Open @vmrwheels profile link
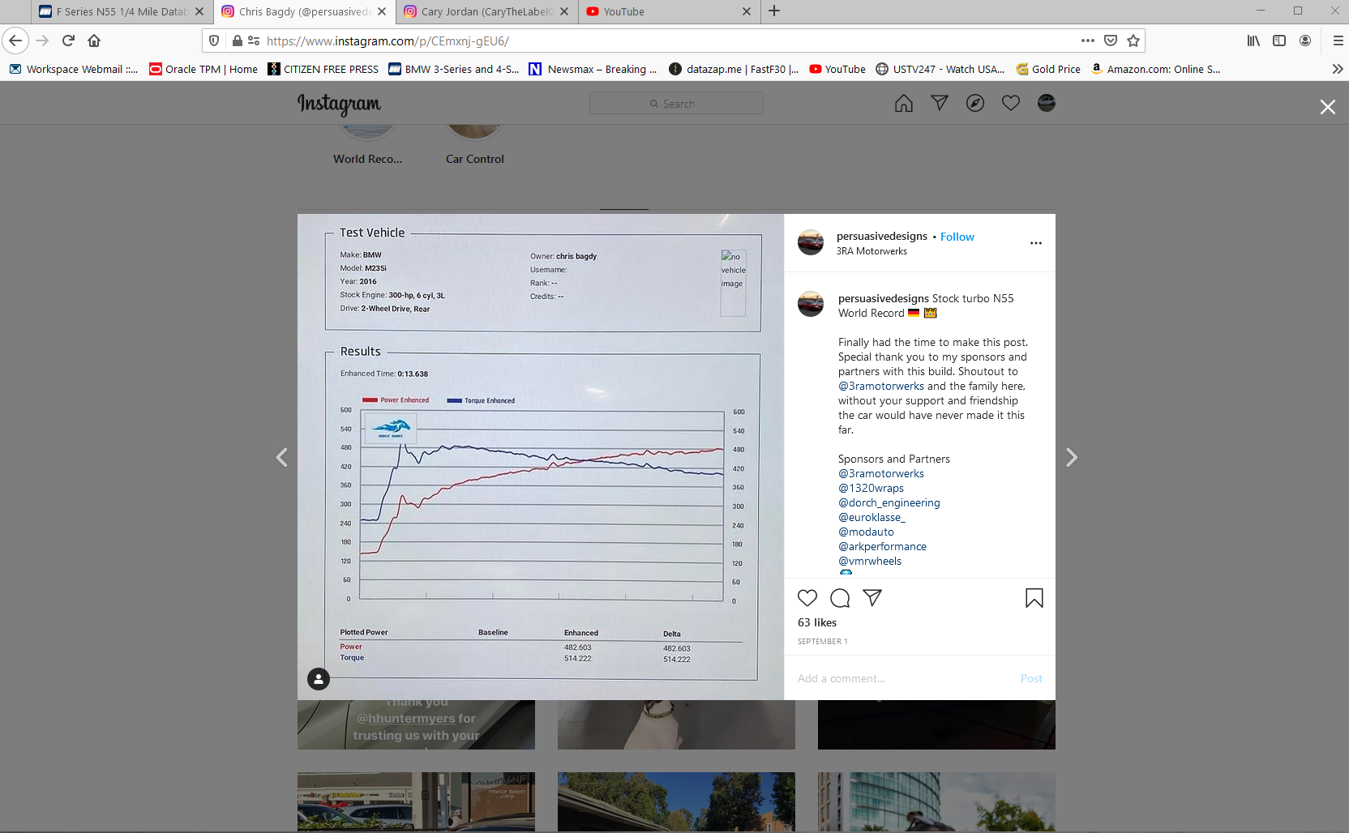 (x=870, y=561)
